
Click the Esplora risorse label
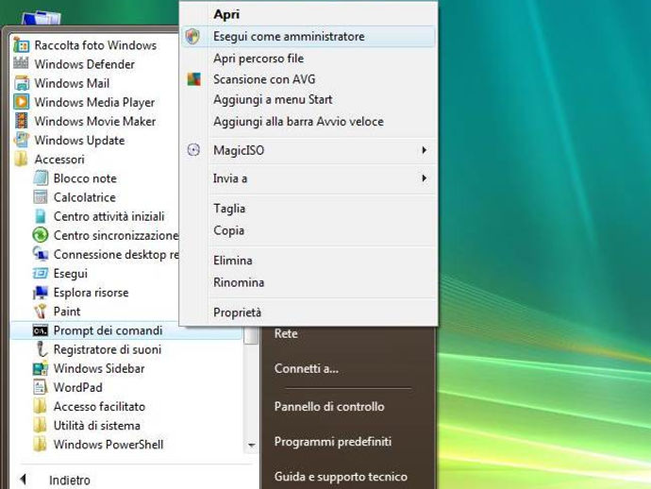[91, 293]
